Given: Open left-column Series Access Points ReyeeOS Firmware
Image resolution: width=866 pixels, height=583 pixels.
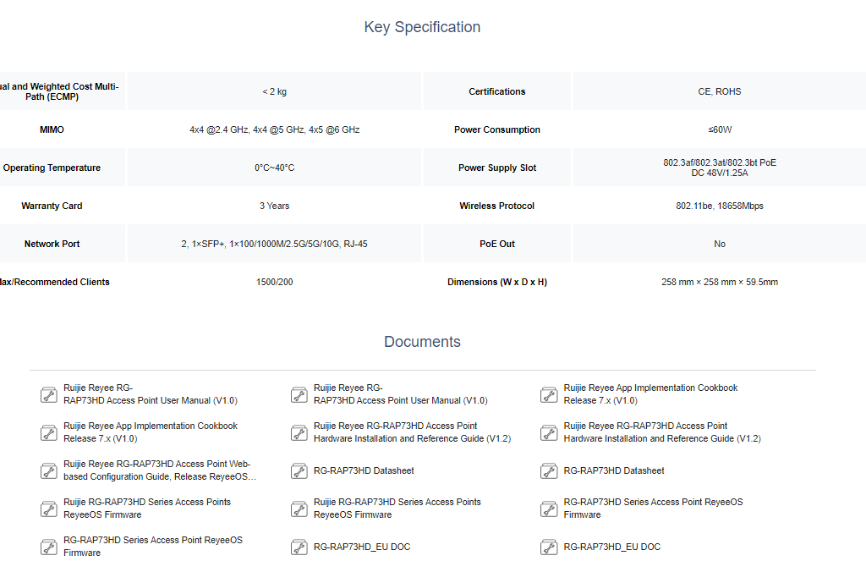Looking at the screenshot, I should [x=146, y=509].
